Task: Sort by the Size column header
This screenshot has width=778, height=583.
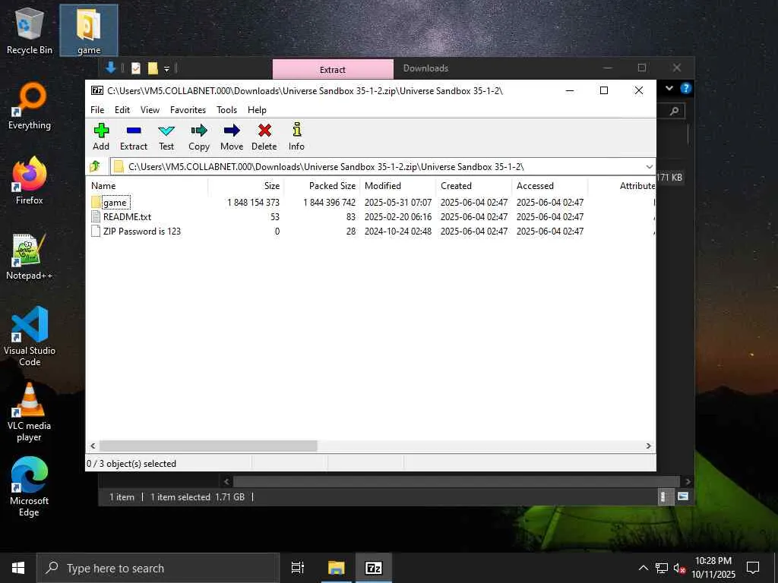Action: 246,186
